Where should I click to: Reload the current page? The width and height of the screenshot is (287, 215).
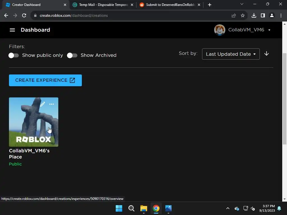coord(24,16)
